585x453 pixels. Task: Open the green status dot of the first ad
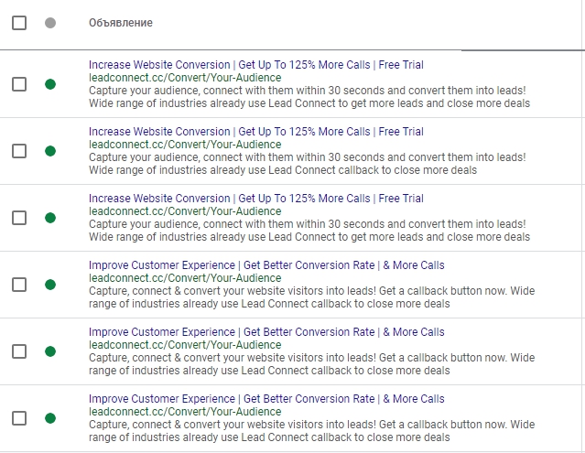pyautogui.click(x=50, y=84)
